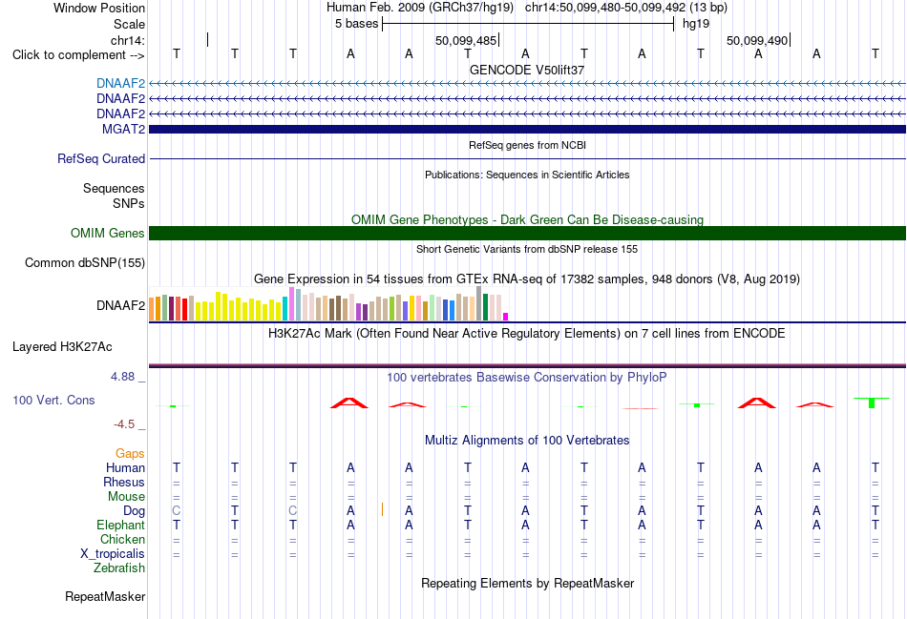This screenshot has width=907, height=619.
Task: Open the OMIM Gene Phenotypes track title
Action: pyautogui.click(x=527, y=219)
